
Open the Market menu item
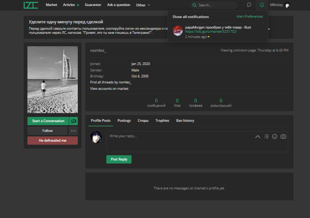pyautogui.click(x=51, y=5)
